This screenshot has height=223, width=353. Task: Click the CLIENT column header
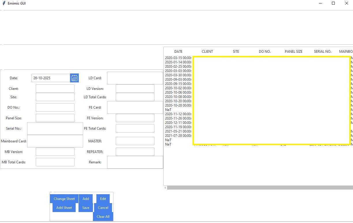[x=207, y=52]
